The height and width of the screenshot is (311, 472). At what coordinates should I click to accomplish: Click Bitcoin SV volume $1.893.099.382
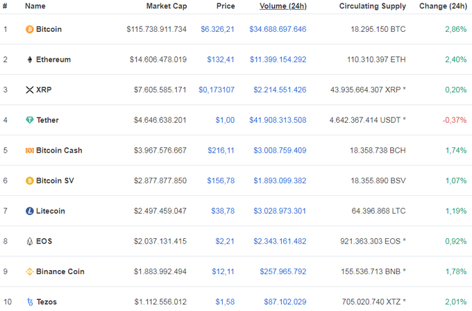[x=280, y=180]
